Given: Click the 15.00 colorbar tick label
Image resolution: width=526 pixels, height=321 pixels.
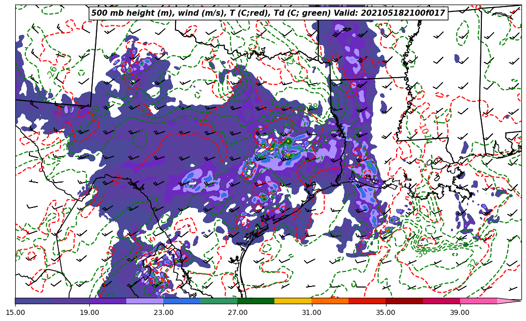Looking at the screenshot, I should coord(15,312).
